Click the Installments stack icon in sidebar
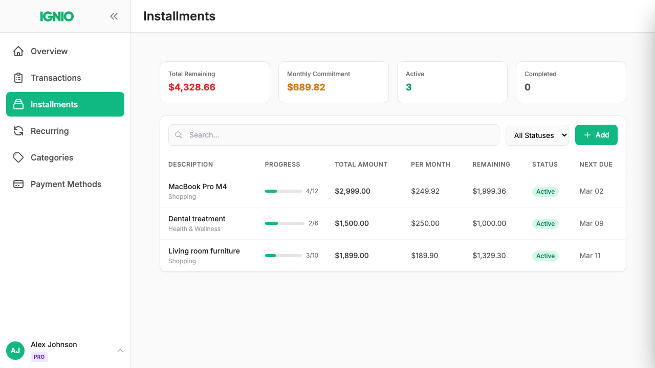This screenshot has width=655, height=368. (x=18, y=104)
